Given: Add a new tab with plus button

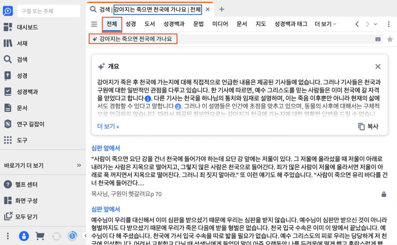Looking at the screenshot, I should [221, 9].
